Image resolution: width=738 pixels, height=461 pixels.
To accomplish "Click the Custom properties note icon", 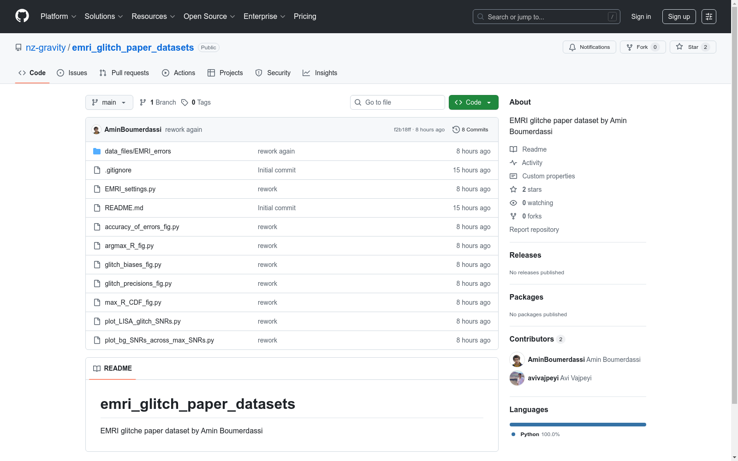I will (x=513, y=176).
